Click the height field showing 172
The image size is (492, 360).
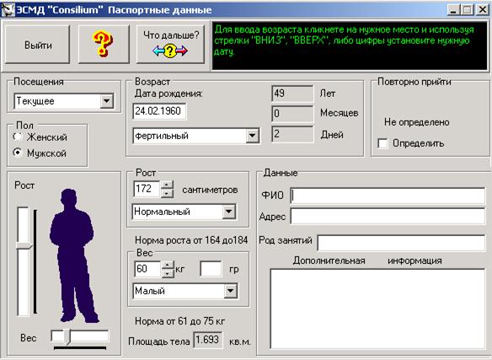(x=147, y=189)
